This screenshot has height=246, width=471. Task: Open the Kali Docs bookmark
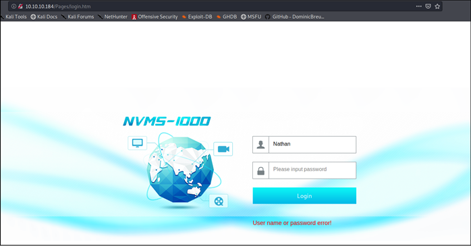[44, 17]
